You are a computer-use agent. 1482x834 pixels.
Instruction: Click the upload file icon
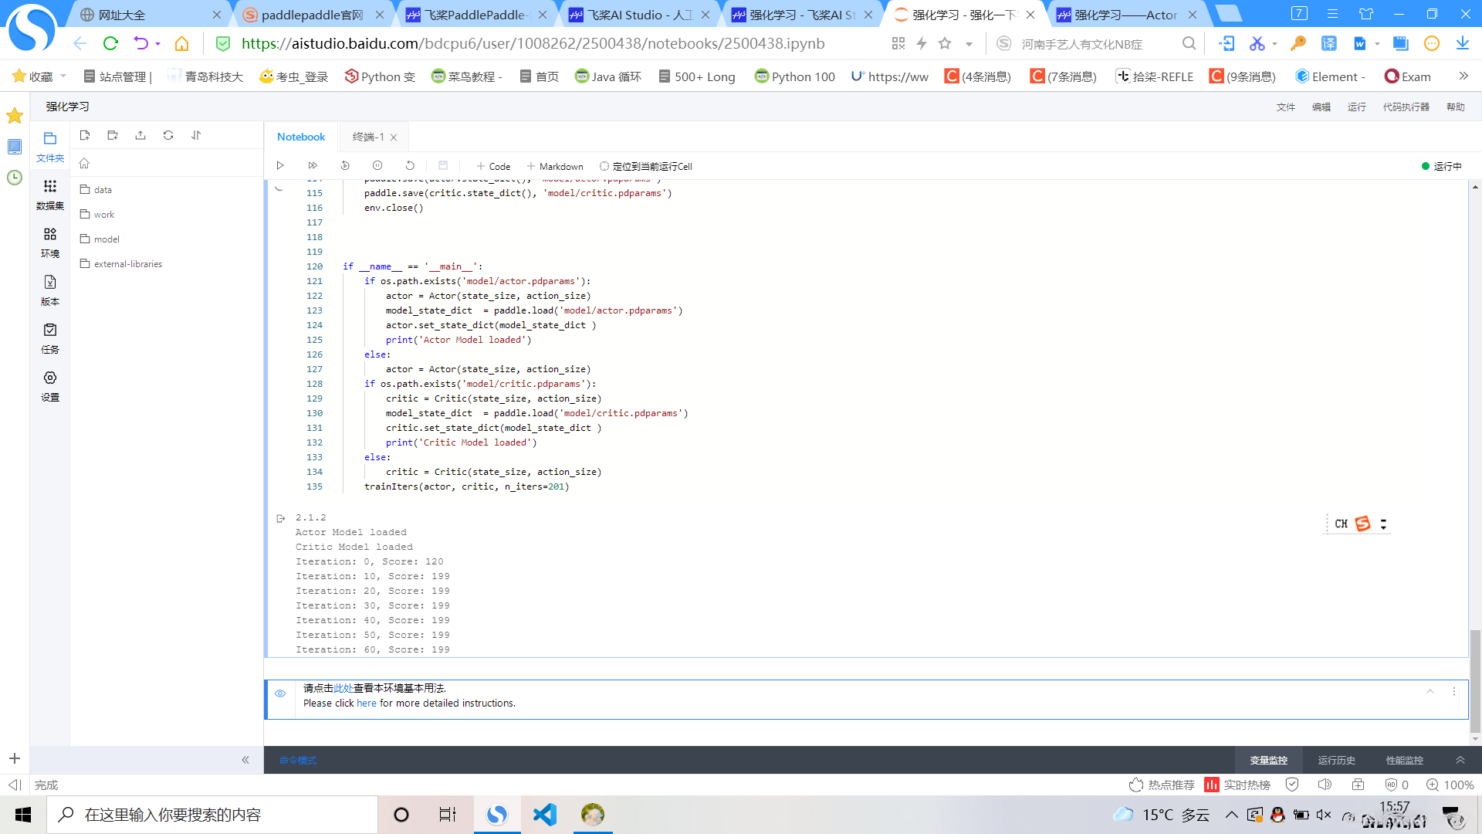(140, 135)
